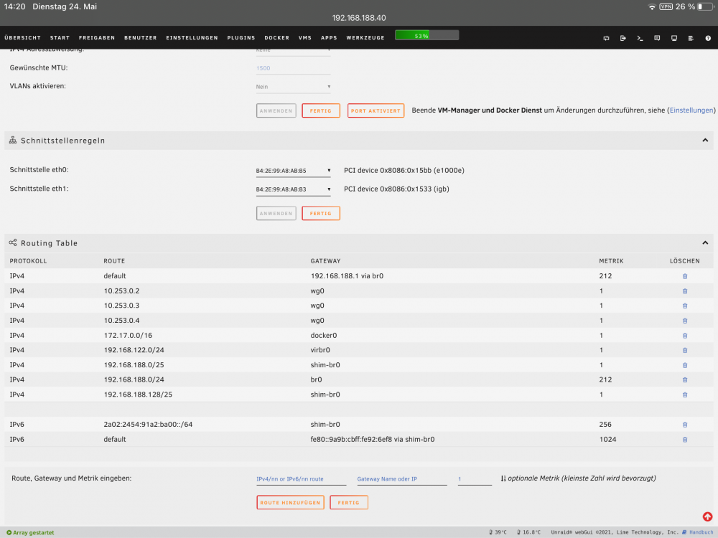The image size is (718, 538).
Task: Open the VLANs aktivieren dropdown
Action: [x=293, y=87]
